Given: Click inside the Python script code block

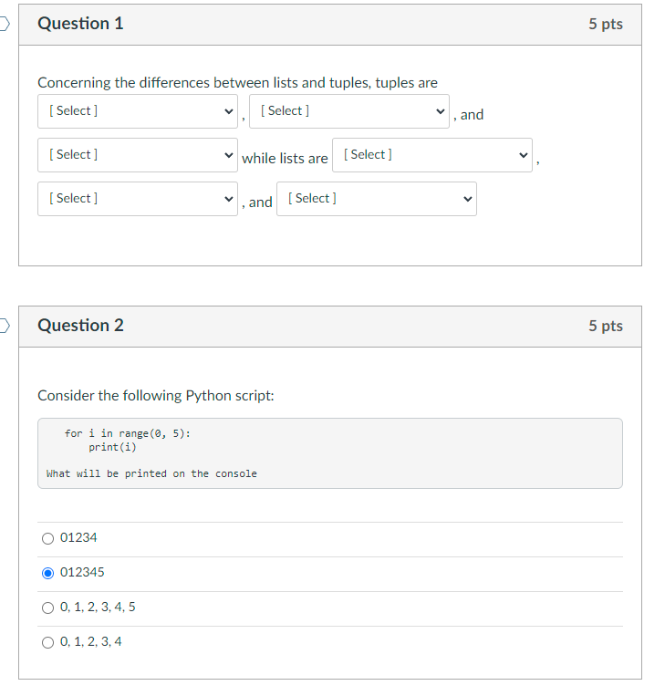Looking at the screenshot, I should pos(330,453).
